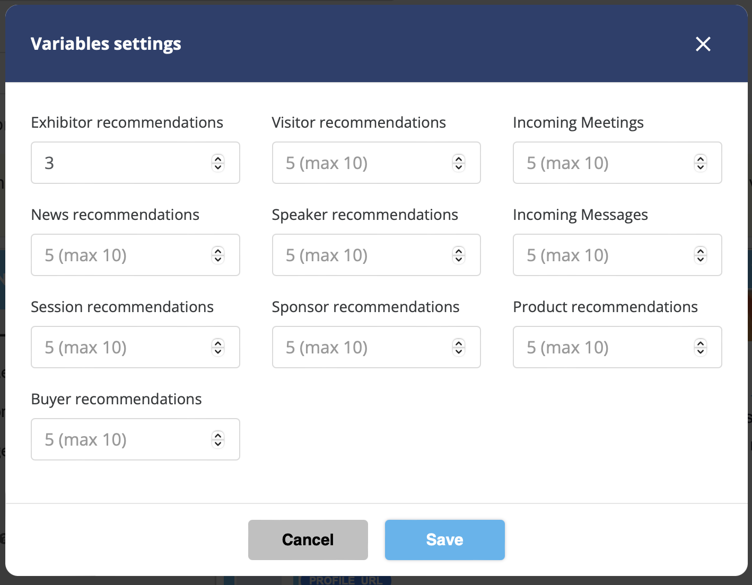This screenshot has width=752, height=585.
Task: Adjust Visitor recommendations using its stepper arrows
Action: [459, 163]
